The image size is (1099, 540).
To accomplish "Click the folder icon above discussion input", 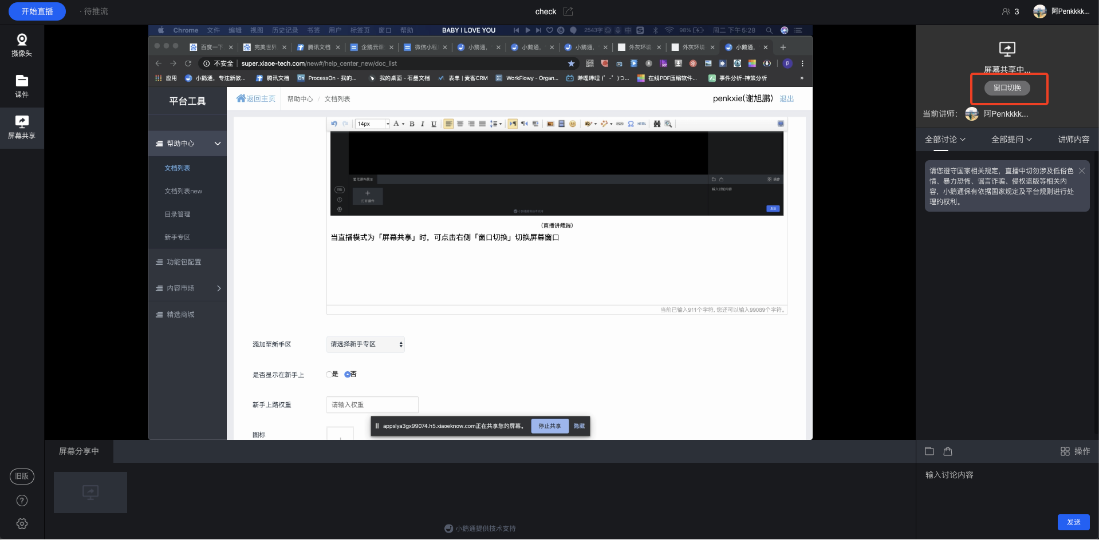I will (929, 451).
